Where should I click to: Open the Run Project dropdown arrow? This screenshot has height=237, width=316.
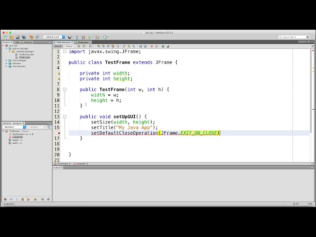click(93, 38)
